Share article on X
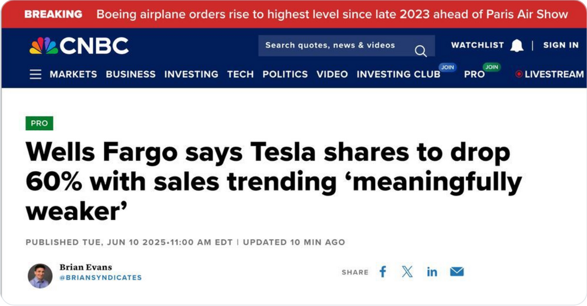587x306 pixels. pyautogui.click(x=407, y=271)
